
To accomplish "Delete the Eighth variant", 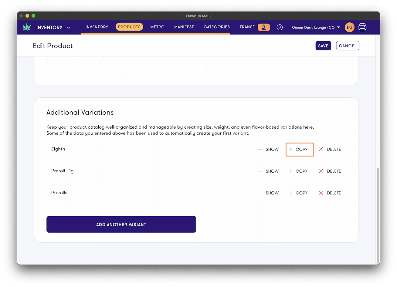I will (x=330, y=149).
